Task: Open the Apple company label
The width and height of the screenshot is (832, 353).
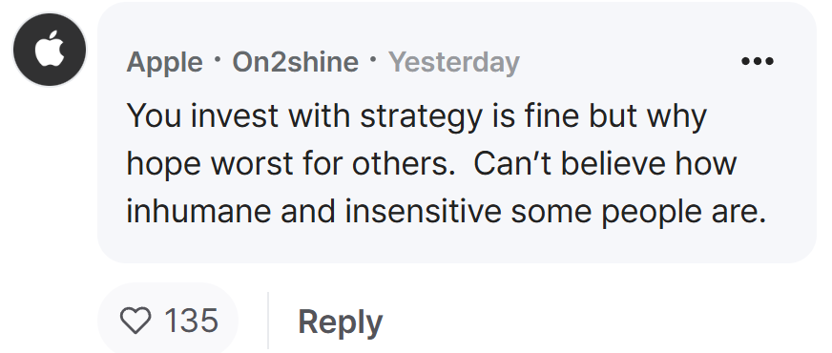Action: point(164,63)
